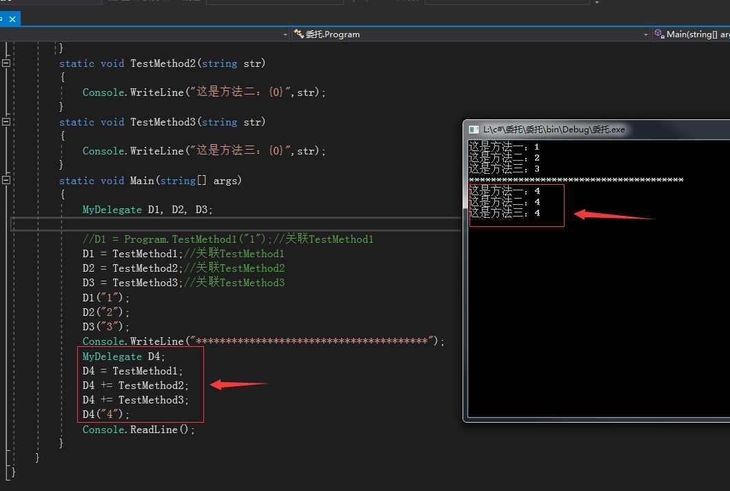Click the console window's title bar icon
The image size is (730, 491).
click(474, 130)
